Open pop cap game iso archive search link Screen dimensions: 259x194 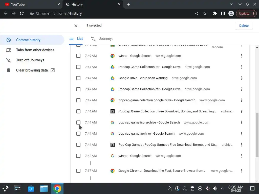pyautogui.click(x=149, y=123)
